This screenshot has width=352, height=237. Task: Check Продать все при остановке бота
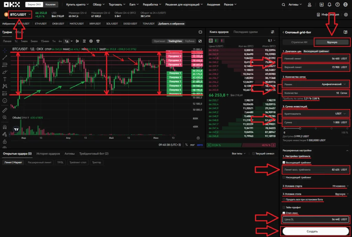pos(284,199)
